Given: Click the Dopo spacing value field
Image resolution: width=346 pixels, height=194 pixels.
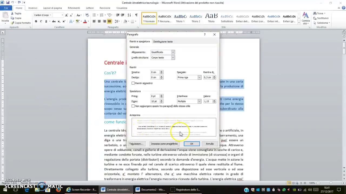Looking at the screenshot, I should [155, 101].
